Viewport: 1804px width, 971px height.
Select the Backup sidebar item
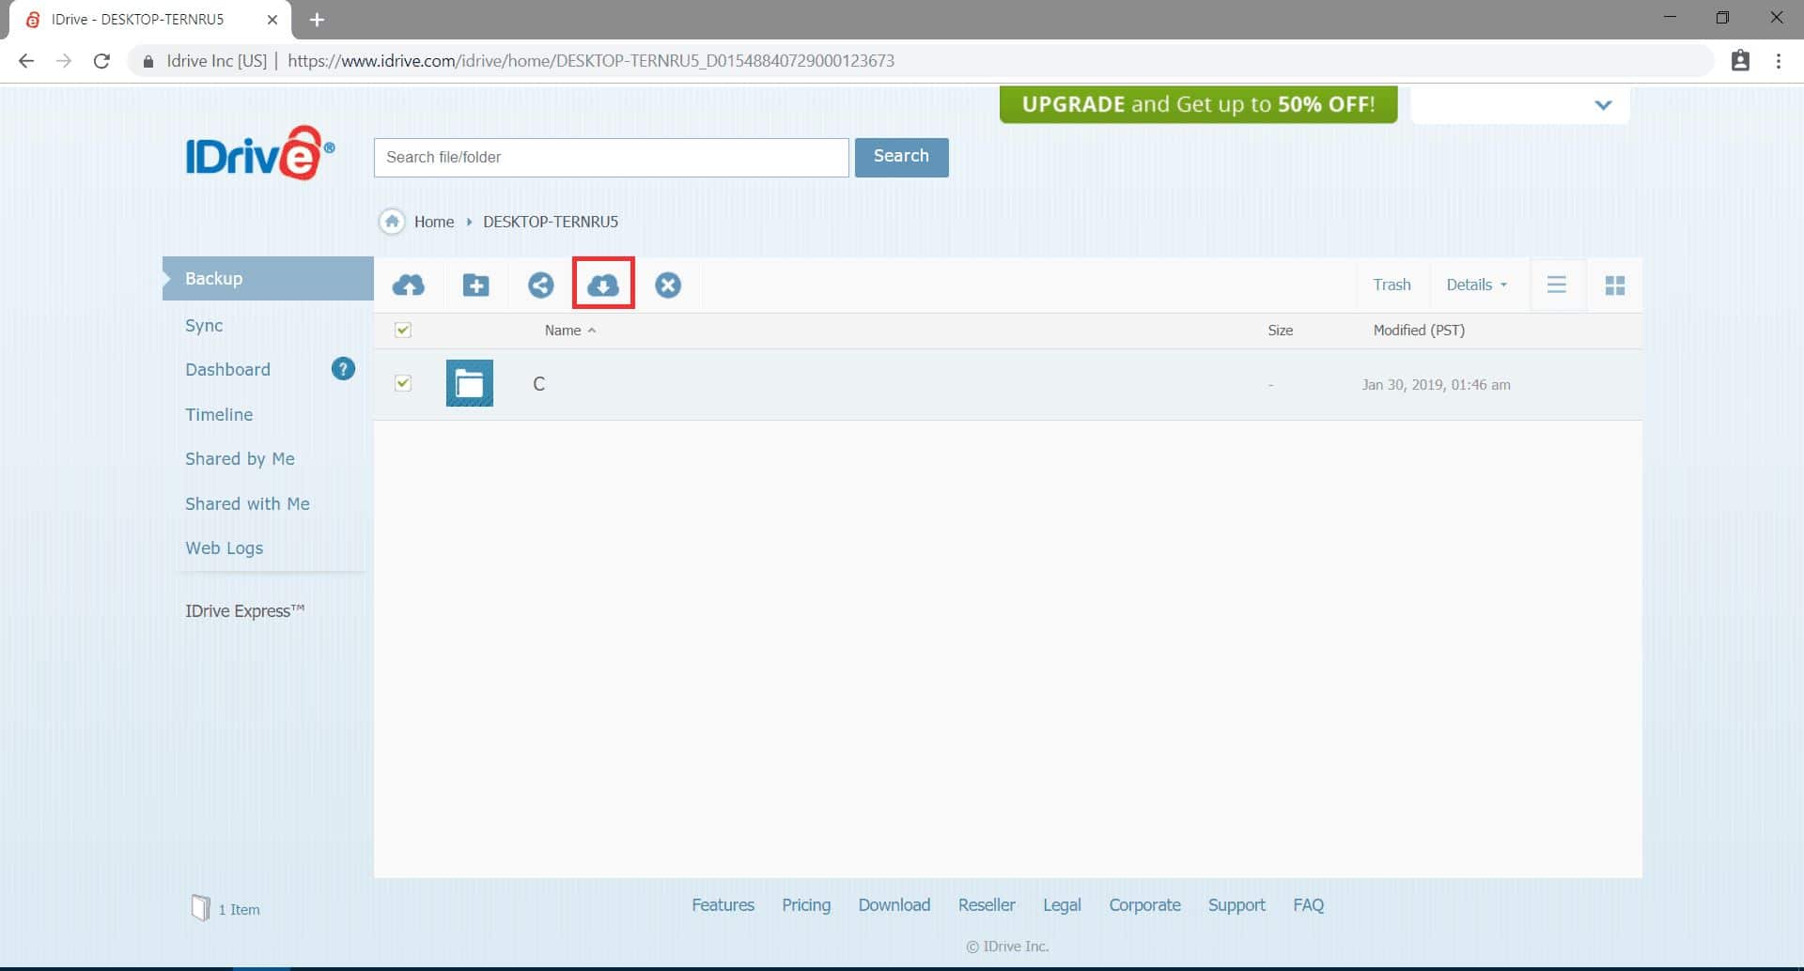coord(268,278)
